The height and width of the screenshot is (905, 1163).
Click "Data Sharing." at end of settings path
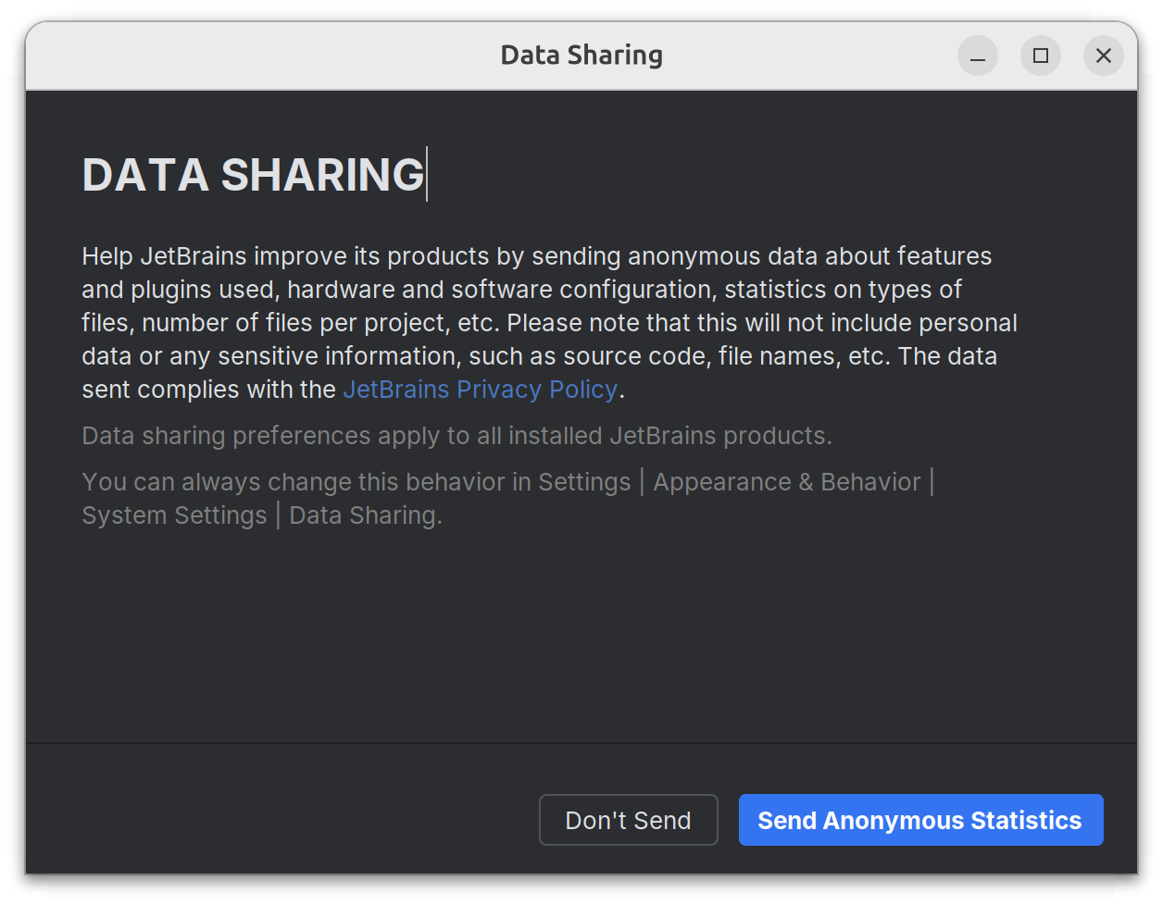(x=365, y=515)
